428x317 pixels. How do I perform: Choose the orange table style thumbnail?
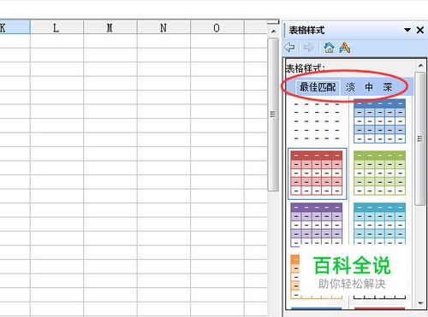point(295,276)
